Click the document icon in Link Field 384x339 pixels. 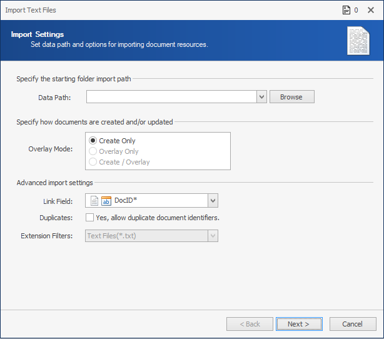point(94,201)
